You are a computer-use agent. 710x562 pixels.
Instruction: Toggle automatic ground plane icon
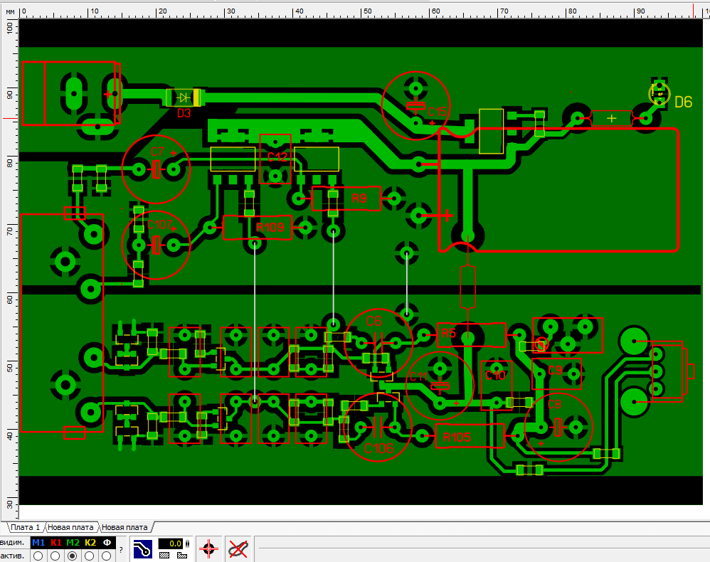pyautogui.click(x=142, y=549)
